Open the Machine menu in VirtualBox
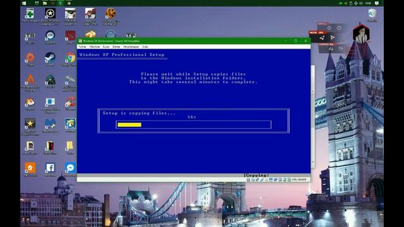The width and height of the screenshot is (404, 227). (x=95, y=47)
